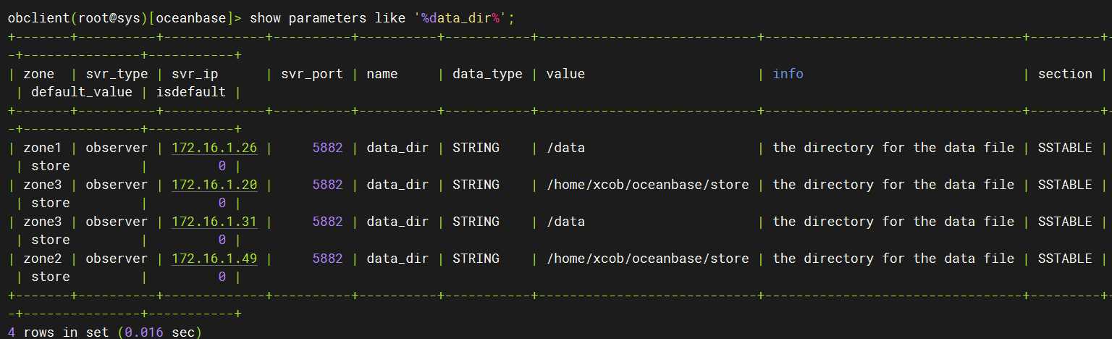This screenshot has height=339, width=1112.
Task: Open the 172.16.1.20 IP address link
Action: (x=214, y=185)
